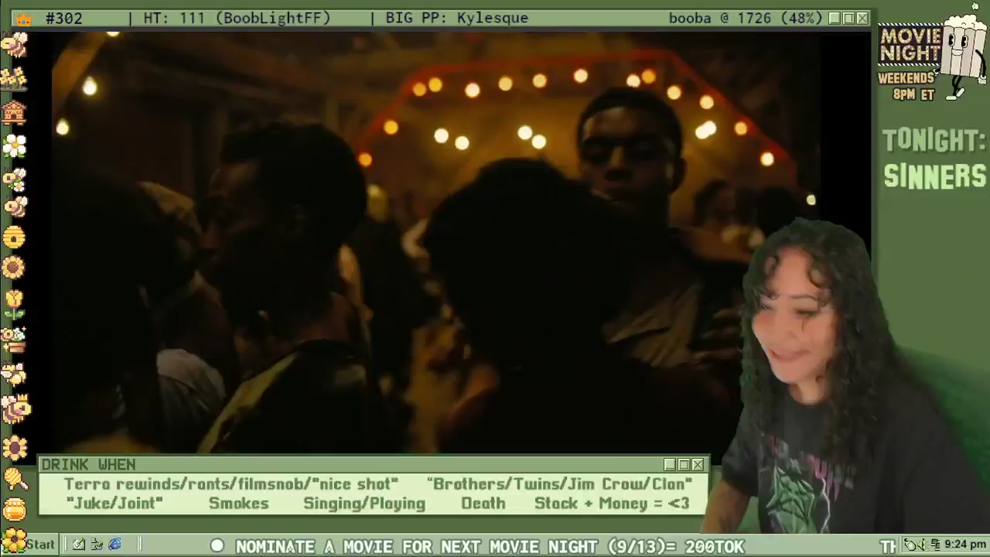Click the Start label on taskbar
Image resolution: width=990 pixels, height=557 pixels.
(x=40, y=545)
